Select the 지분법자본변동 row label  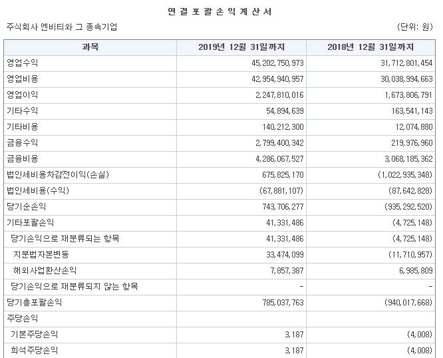[41, 254]
